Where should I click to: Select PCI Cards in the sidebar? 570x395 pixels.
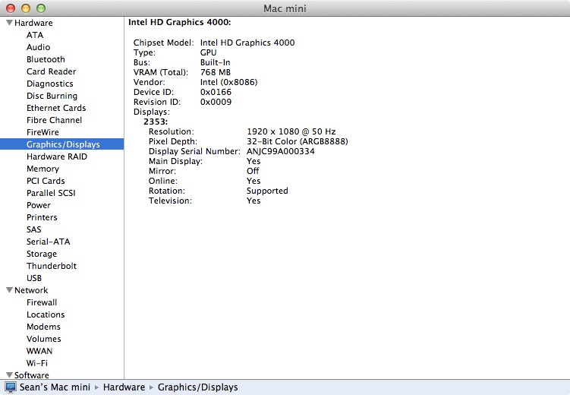pyautogui.click(x=46, y=181)
